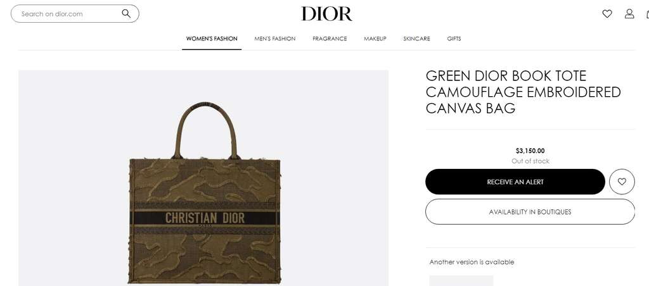Viewport: 649px width, 286px height.
Task: Open the Men's Fashion menu
Action: (275, 39)
